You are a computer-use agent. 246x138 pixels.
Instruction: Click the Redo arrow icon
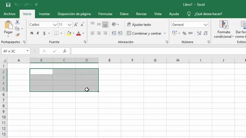point(26,5)
